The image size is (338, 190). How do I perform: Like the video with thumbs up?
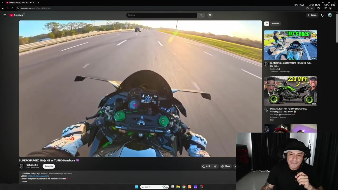click(x=206, y=166)
